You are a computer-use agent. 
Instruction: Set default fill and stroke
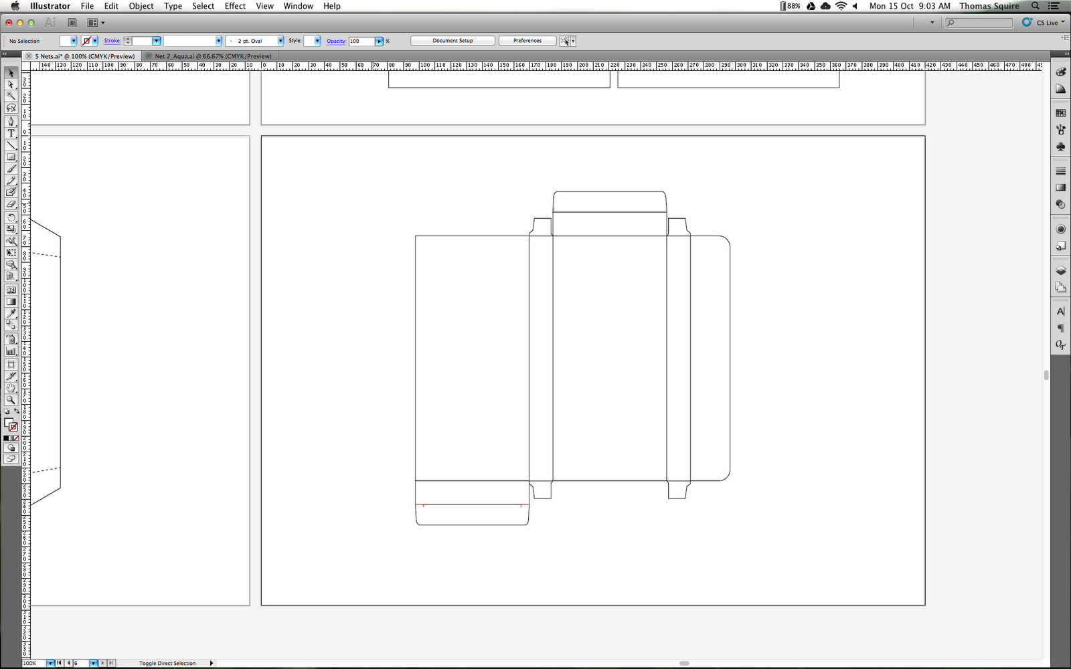(6, 410)
